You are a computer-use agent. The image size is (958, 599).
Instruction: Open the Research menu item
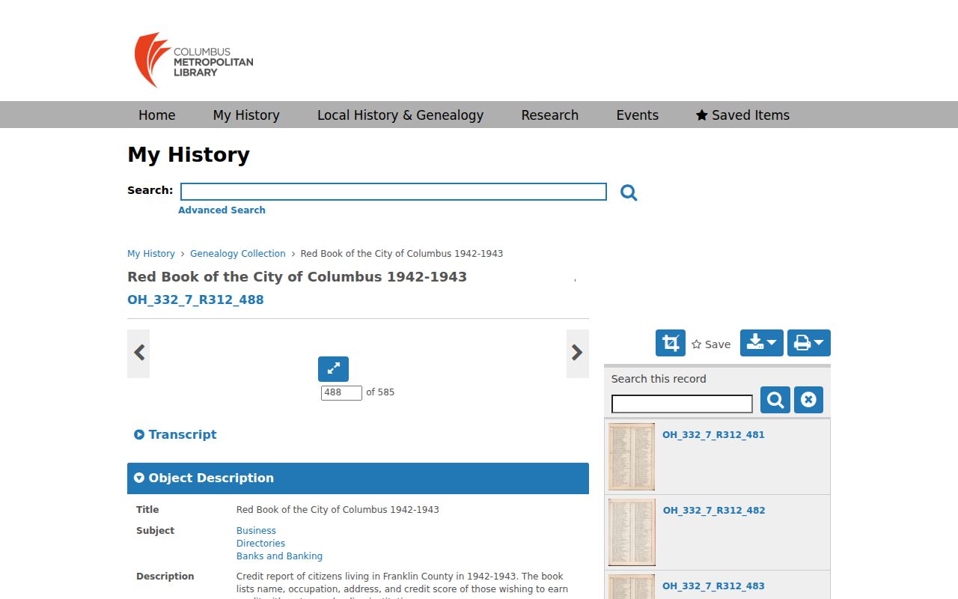click(x=550, y=115)
